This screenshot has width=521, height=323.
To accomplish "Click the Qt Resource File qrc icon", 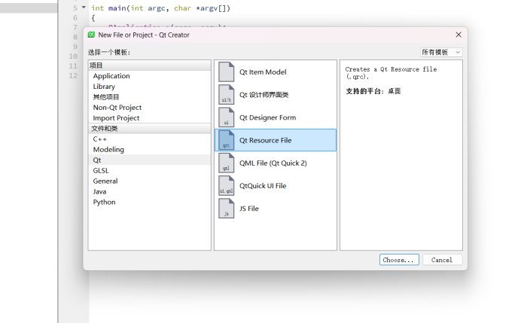I will tap(227, 140).
